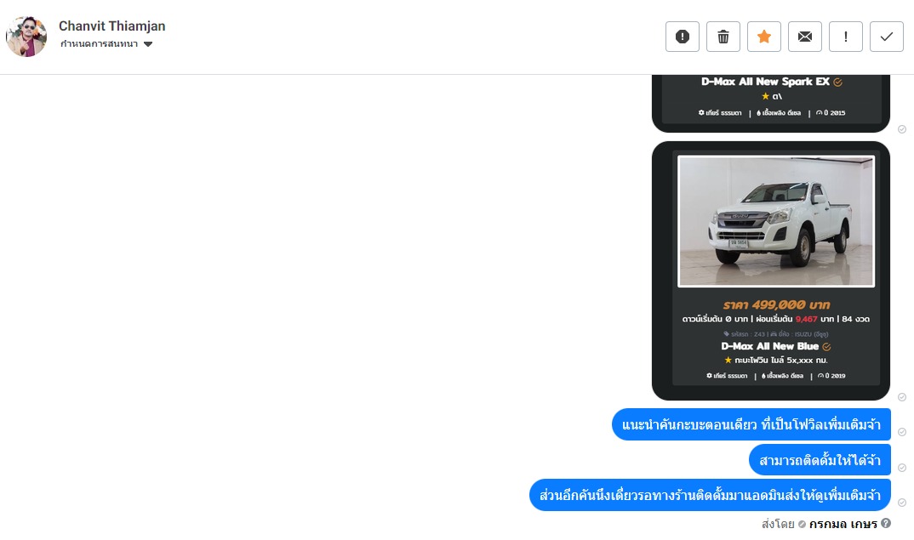Viewport: 914px width, 540px height.
Task: Click delivered check beside last blue message
Action: pyautogui.click(x=902, y=503)
